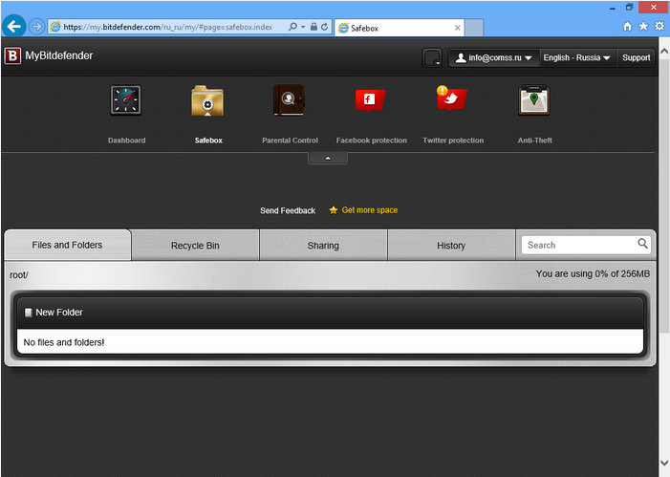Click the search magnifier icon in Safebox
The image size is (670, 477).
[642, 244]
